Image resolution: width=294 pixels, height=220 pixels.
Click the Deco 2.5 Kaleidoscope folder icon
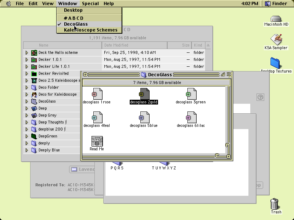pos(34,80)
